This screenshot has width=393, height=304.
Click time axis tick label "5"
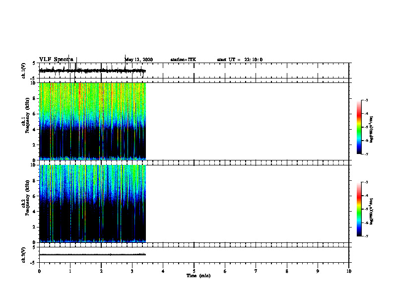[x=194, y=271]
